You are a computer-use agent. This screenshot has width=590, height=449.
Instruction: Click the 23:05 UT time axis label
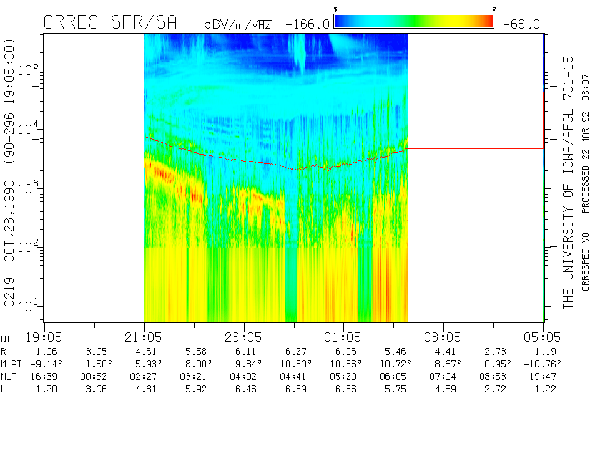coord(243,337)
